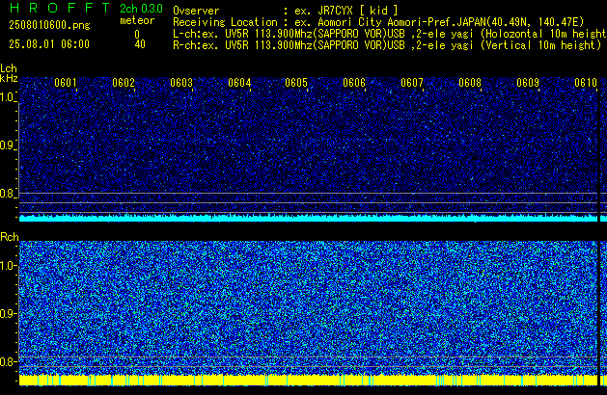Click the Lch 0.8 kHz axis label

8,194
